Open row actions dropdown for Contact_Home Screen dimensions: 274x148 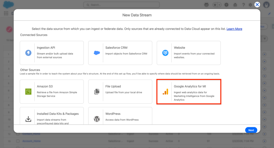pyautogui.click(x=265, y=134)
